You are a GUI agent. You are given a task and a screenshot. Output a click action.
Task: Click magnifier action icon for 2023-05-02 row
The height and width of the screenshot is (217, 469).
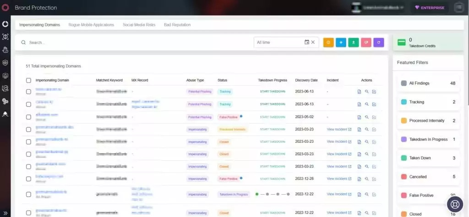pos(367,117)
